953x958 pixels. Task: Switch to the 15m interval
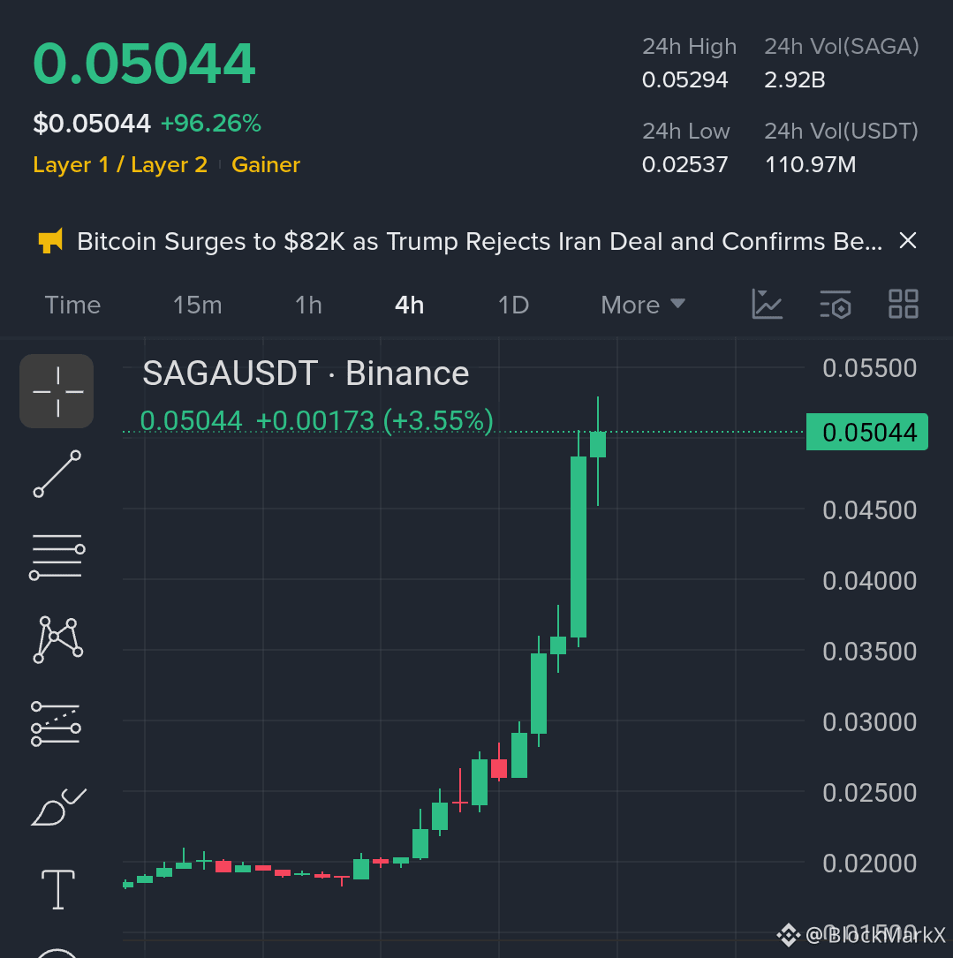(x=198, y=305)
